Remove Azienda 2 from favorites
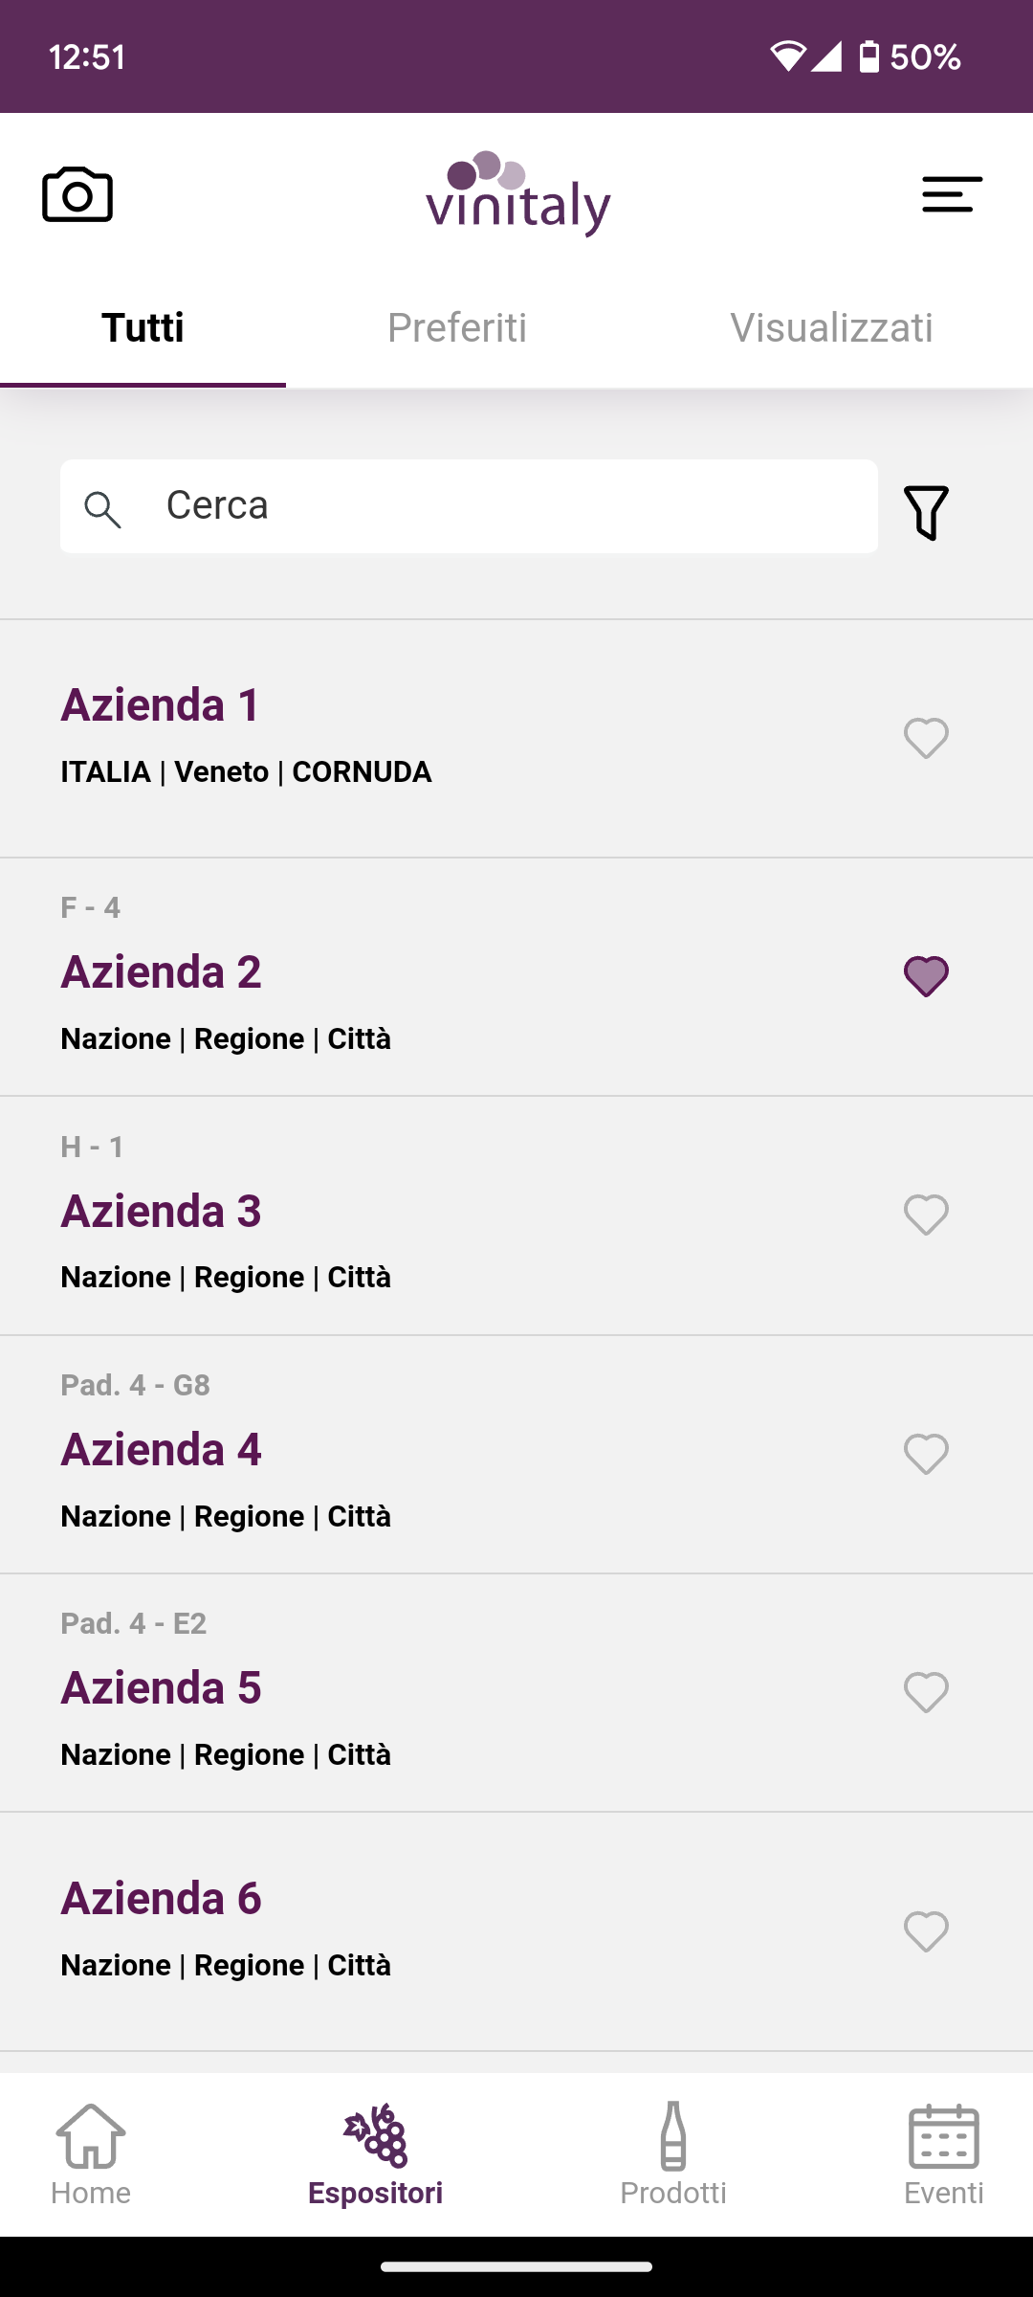 tap(926, 976)
